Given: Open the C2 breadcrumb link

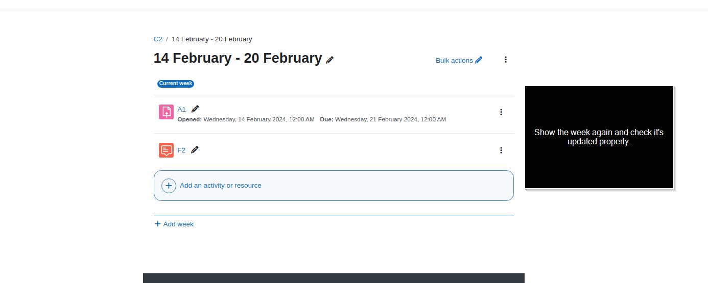Looking at the screenshot, I should coord(158,39).
